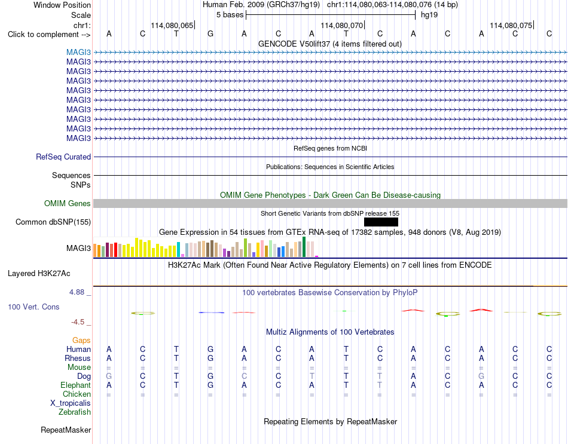Click 'Publications: Sequences in Scientific Articles' title
Viewport: 568px width, 444px height.
[x=330, y=167]
